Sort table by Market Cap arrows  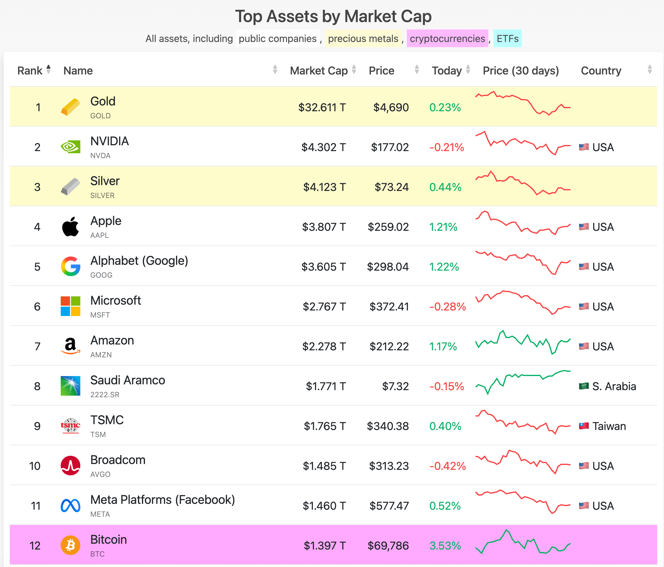(x=354, y=70)
